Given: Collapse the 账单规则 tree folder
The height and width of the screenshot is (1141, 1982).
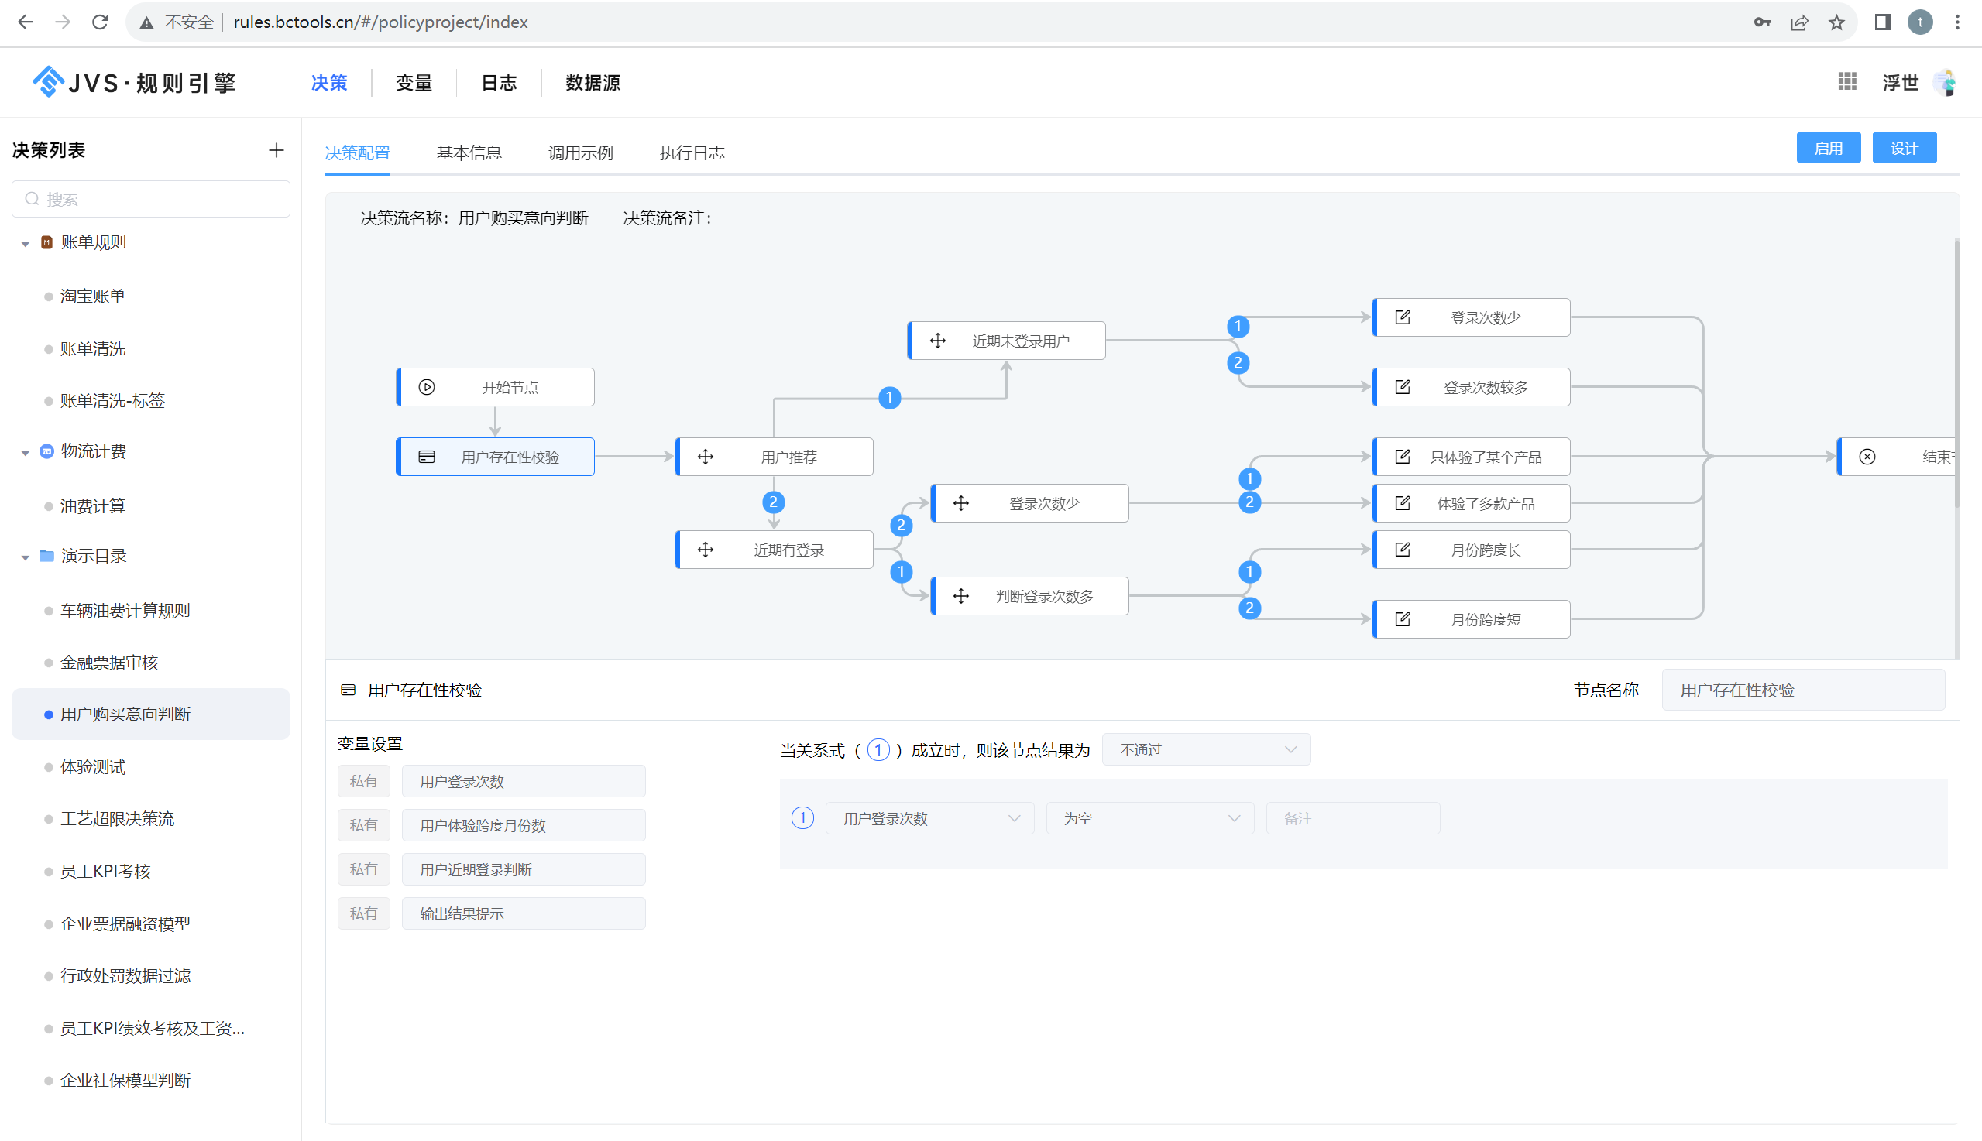Looking at the screenshot, I should (x=25, y=243).
